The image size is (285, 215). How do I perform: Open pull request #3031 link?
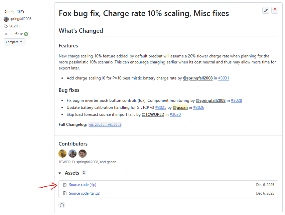pyautogui.click(x=224, y=78)
